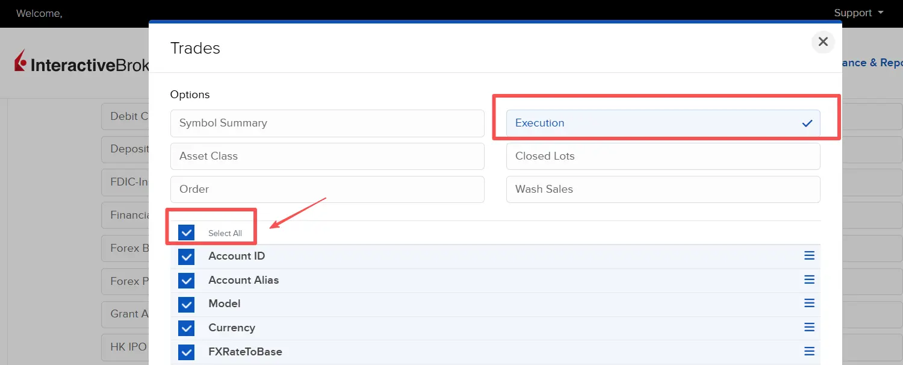Click the Account Alias reorder handle icon

[x=809, y=280]
